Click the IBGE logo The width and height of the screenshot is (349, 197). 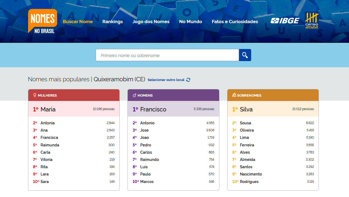[x=285, y=21]
